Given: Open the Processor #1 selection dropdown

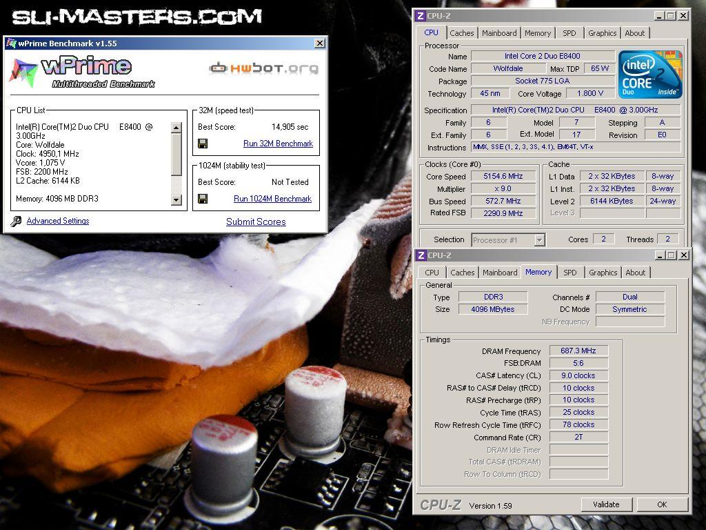Looking at the screenshot, I should point(539,240).
